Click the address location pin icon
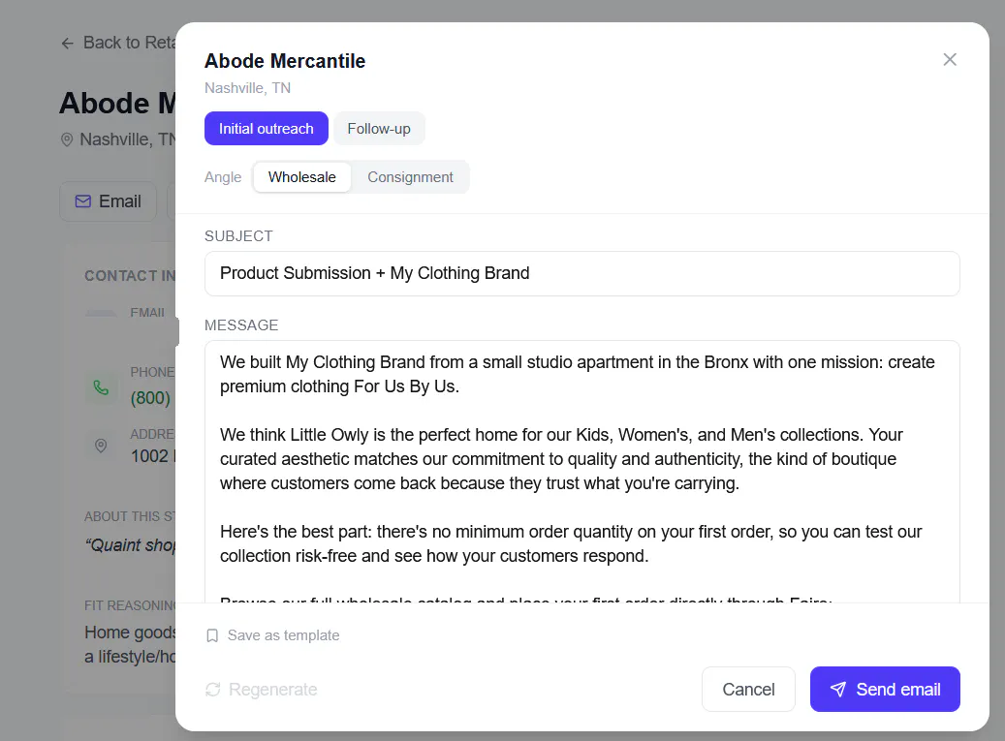 [101, 446]
